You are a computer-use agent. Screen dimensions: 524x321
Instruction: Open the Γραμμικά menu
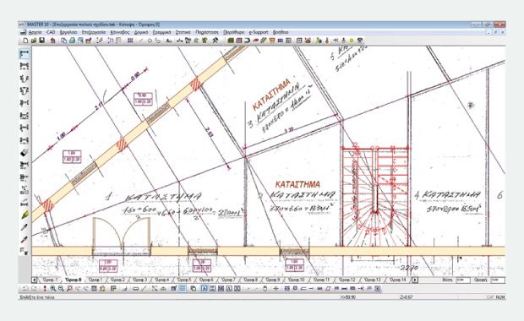[x=161, y=32]
